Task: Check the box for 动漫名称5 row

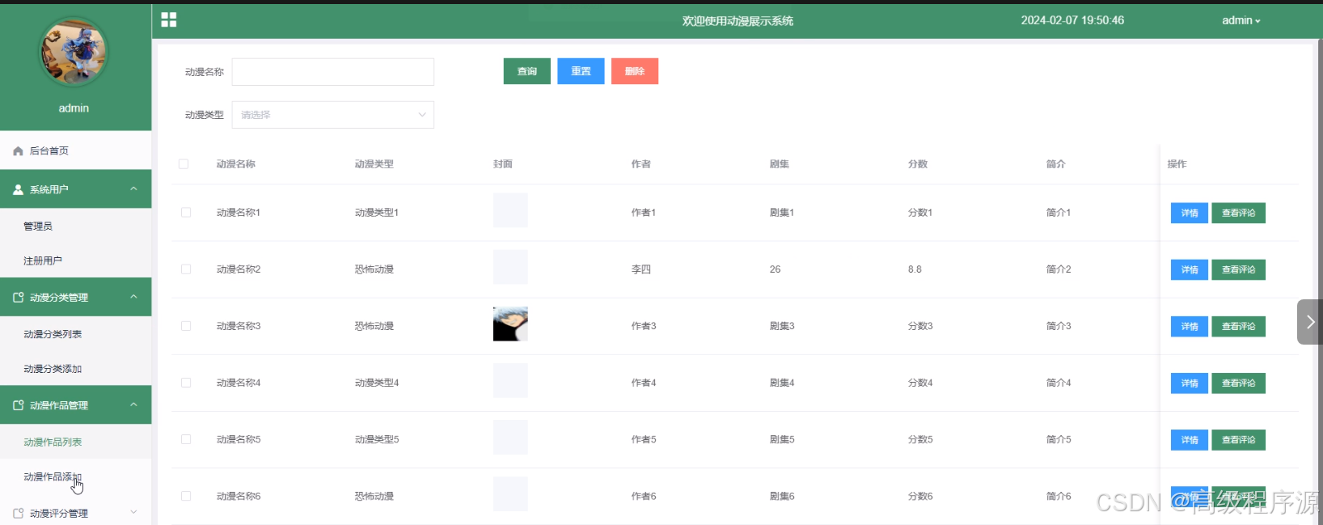Action: pos(186,439)
